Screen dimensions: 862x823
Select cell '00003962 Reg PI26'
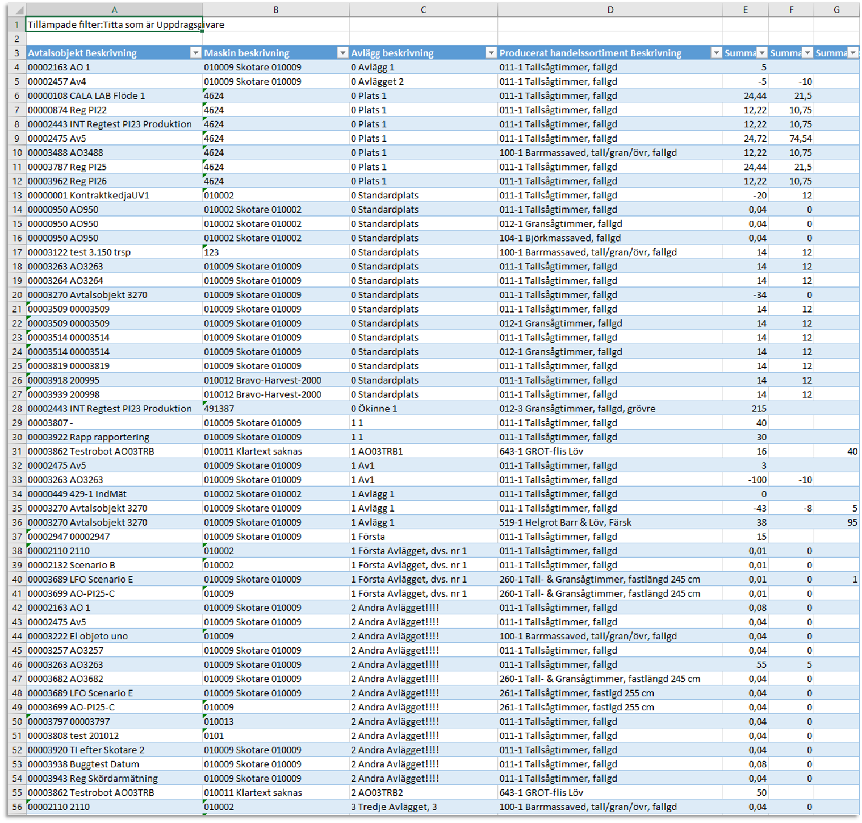pos(114,181)
